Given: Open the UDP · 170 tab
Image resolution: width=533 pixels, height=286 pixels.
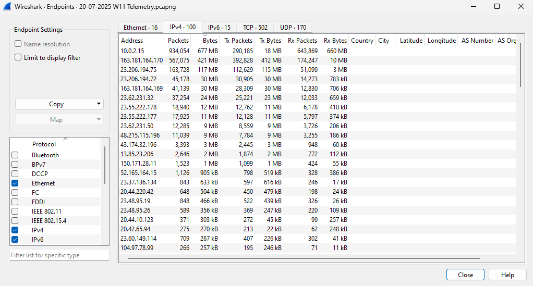Looking at the screenshot, I should click(x=293, y=28).
